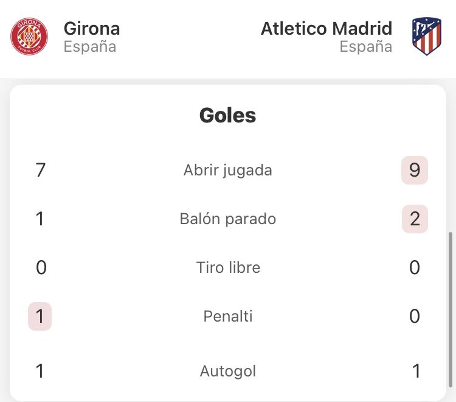456x402 pixels.
Task: Click the vertical scrollbar thumb
Action: click(x=451, y=309)
